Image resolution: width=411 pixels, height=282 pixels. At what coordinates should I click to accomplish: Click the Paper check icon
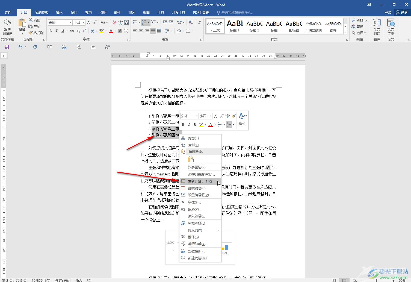pyautogui.click(x=391, y=27)
